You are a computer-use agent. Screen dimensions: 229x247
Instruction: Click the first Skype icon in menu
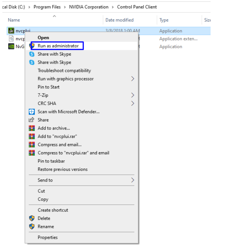point(32,54)
